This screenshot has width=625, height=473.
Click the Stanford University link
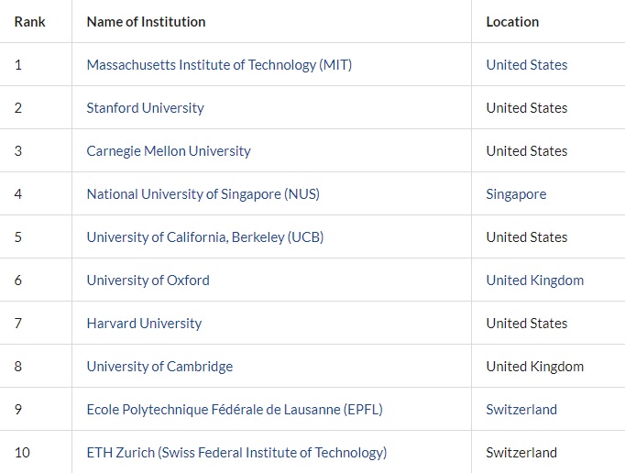click(x=145, y=108)
